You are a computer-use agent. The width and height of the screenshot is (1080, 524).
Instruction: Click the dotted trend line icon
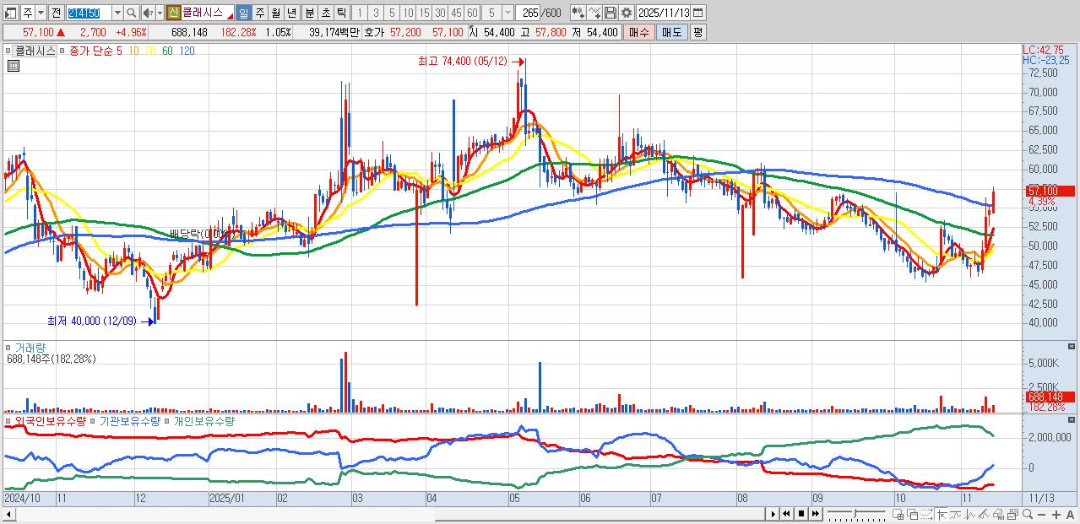tap(927, 515)
